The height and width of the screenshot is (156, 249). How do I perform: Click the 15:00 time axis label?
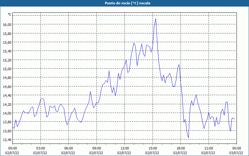(153, 149)
